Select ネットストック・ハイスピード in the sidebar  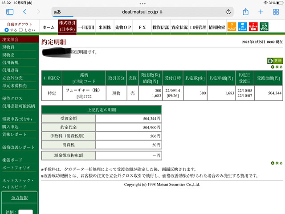pos(18,184)
